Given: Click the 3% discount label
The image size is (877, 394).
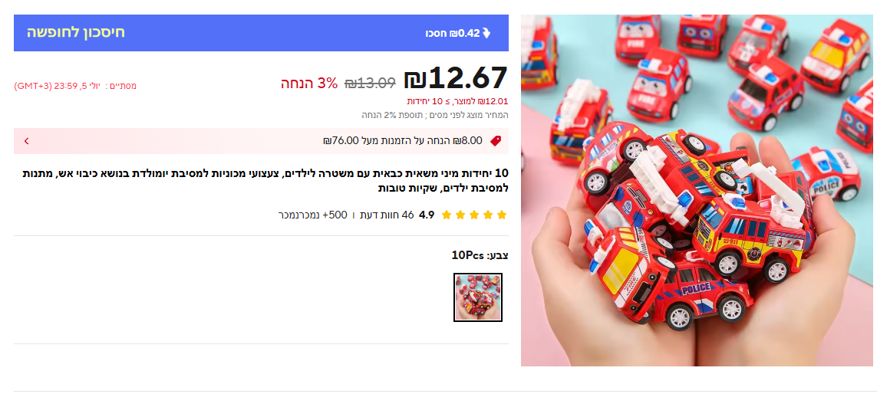Looking at the screenshot, I should pos(309,84).
